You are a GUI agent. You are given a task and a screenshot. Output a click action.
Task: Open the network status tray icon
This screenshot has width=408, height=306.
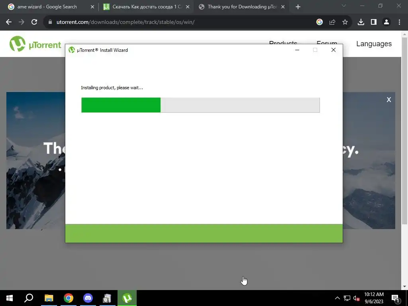pos(347,298)
